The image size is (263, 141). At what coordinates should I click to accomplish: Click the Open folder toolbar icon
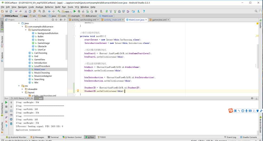pos(2,12)
